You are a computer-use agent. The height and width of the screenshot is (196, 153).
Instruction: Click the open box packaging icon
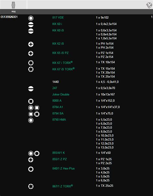[x=149, y=5]
